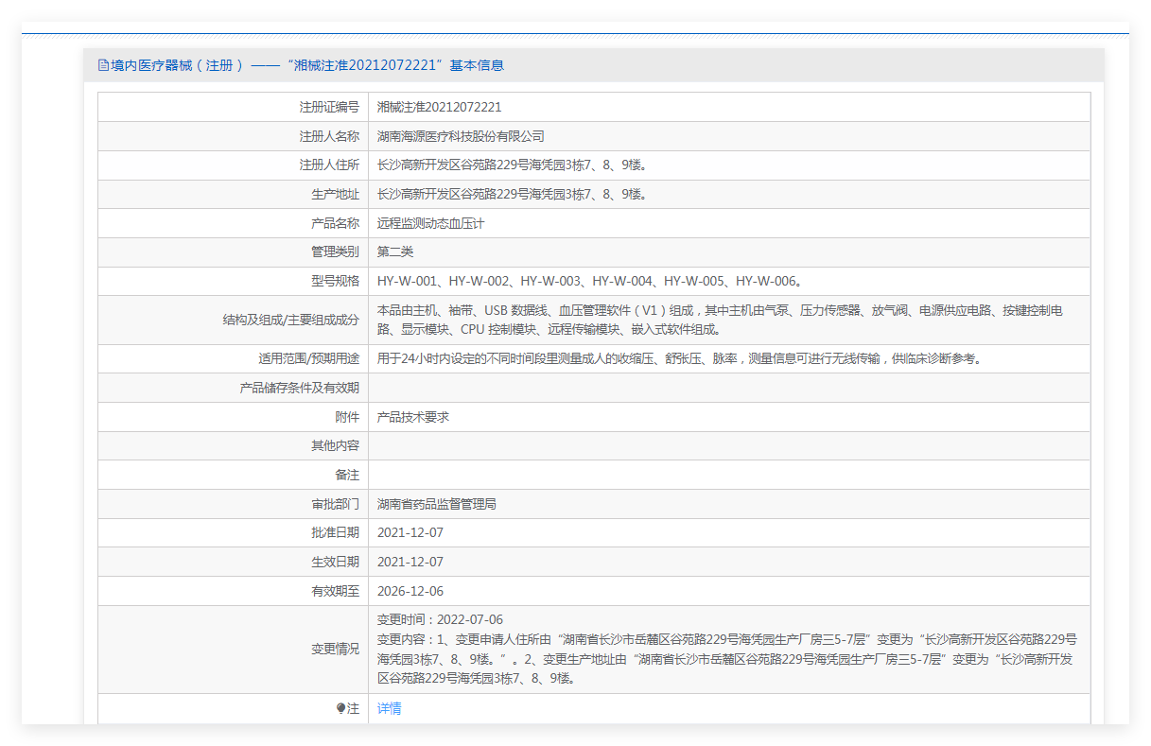Click the product name 远程监测动态血压计
Image resolution: width=1151 pixels, height=746 pixels.
coord(430,223)
